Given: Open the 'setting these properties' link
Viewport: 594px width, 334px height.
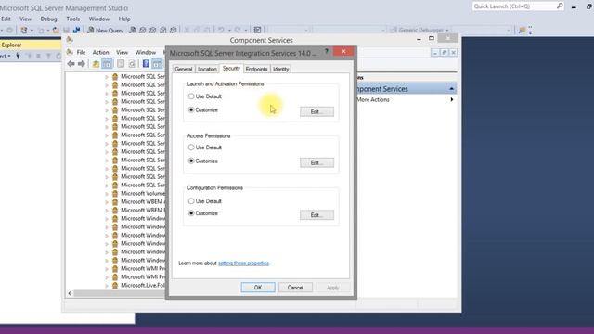Looking at the screenshot, I should (243, 263).
